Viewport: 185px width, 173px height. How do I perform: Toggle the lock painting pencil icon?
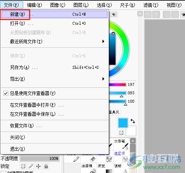(31, 166)
